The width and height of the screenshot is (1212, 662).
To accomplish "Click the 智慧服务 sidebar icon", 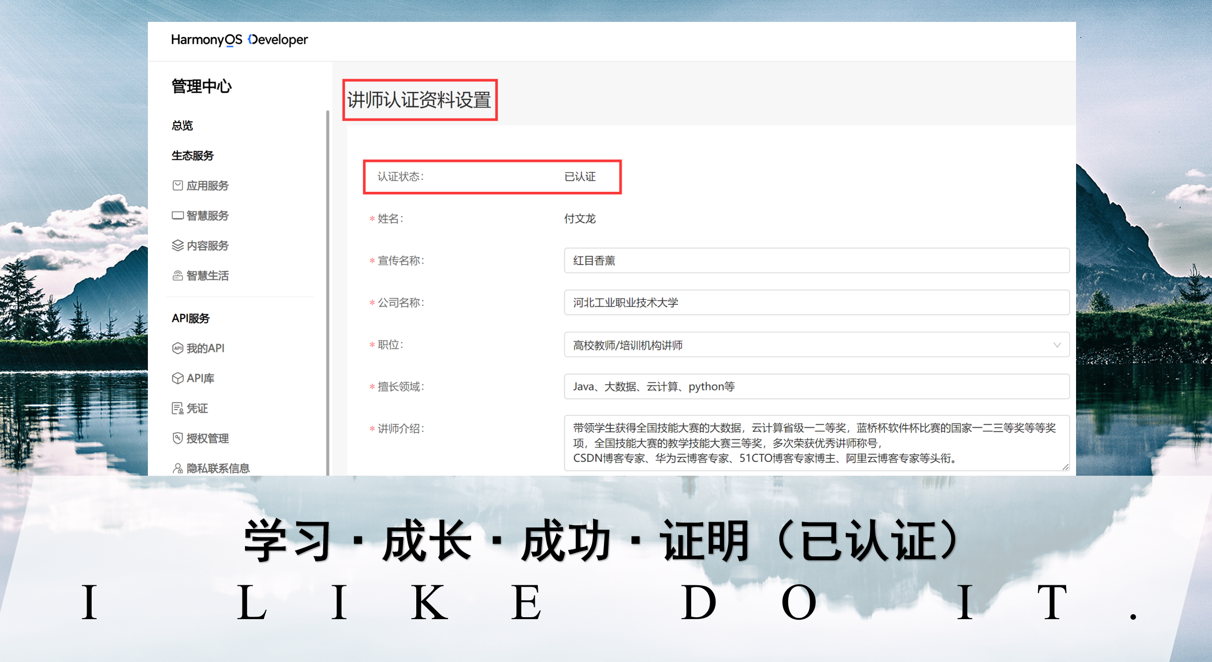I will tap(177, 215).
